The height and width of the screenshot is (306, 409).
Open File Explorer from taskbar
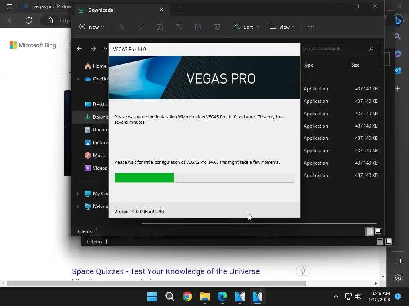pos(205,296)
